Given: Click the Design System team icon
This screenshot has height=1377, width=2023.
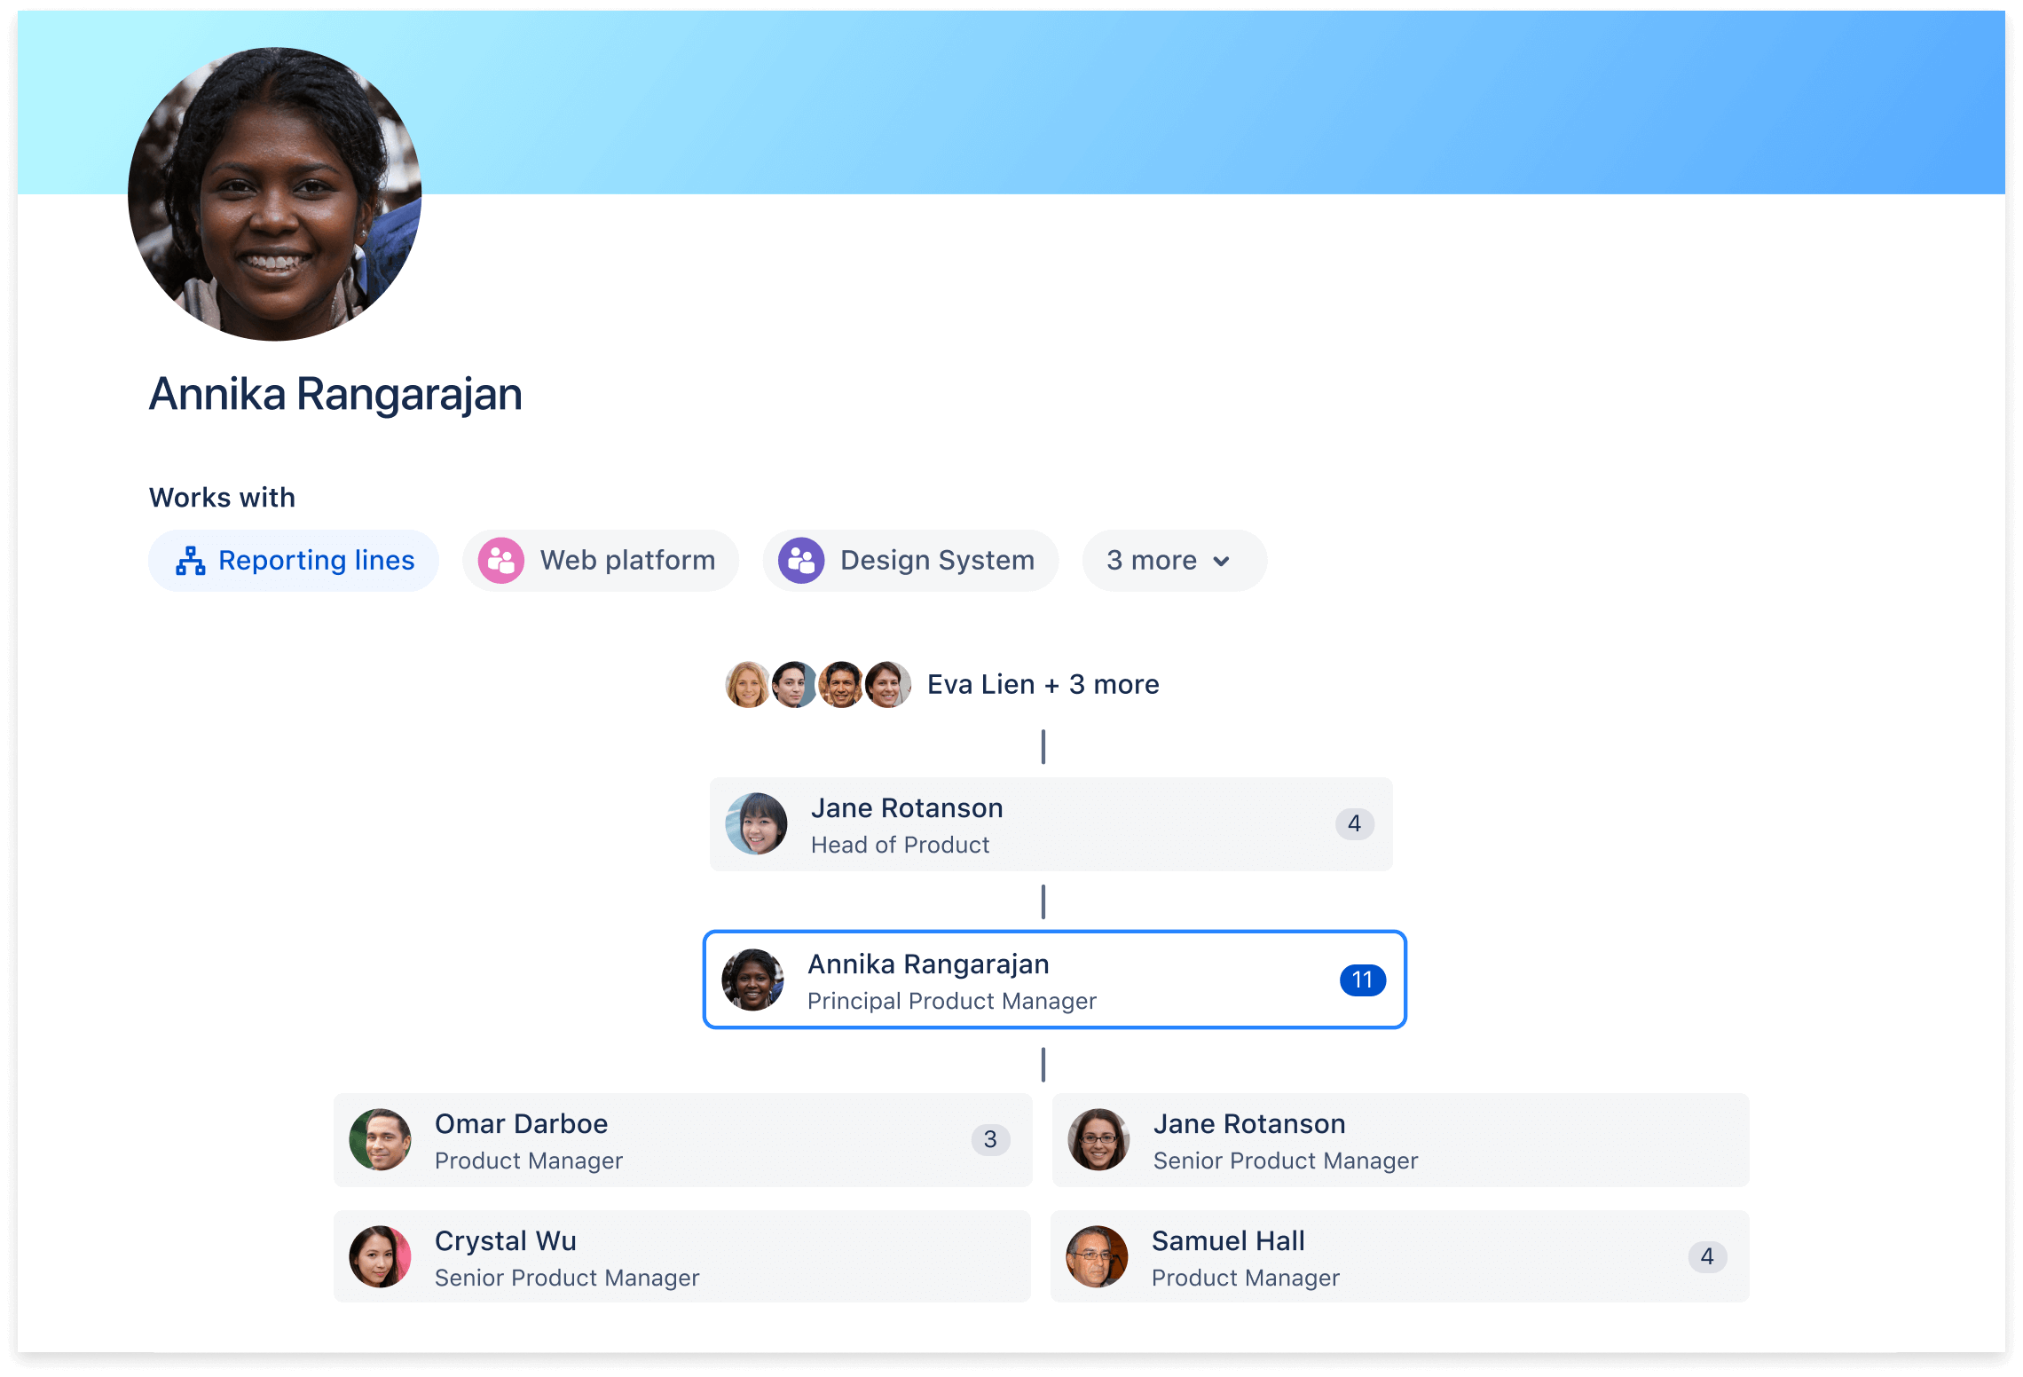Looking at the screenshot, I should (800, 559).
